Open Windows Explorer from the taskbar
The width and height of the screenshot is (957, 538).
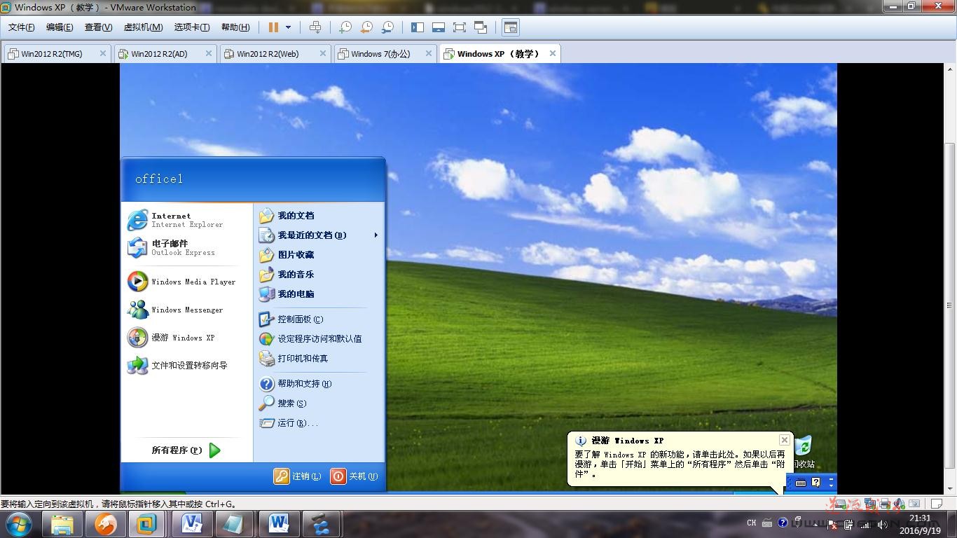[62, 524]
